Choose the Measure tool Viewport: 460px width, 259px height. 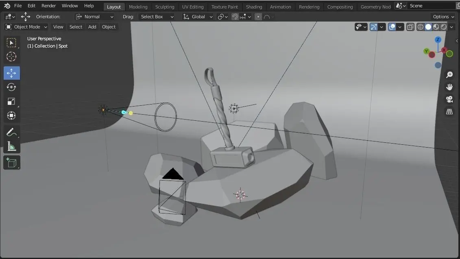pyautogui.click(x=11, y=146)
